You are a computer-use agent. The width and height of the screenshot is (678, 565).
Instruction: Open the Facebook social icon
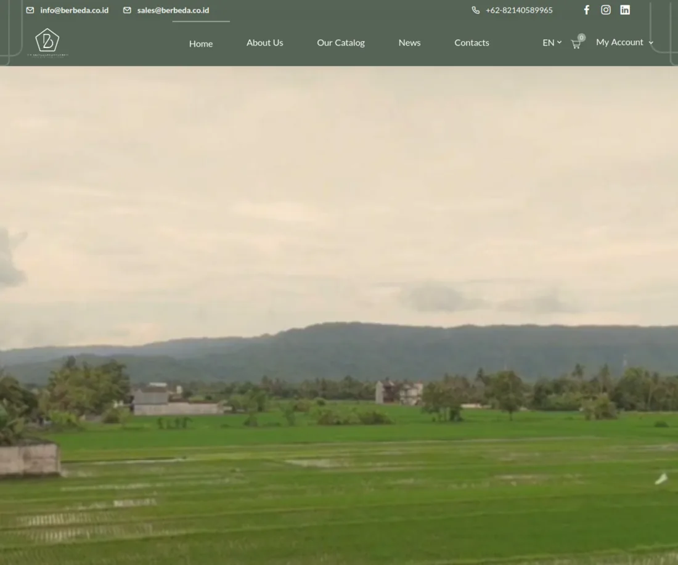[x=586, y=10]
